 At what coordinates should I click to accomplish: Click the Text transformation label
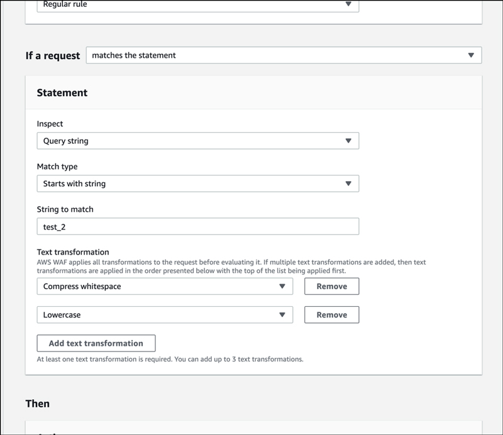click(x=73, y=252)
